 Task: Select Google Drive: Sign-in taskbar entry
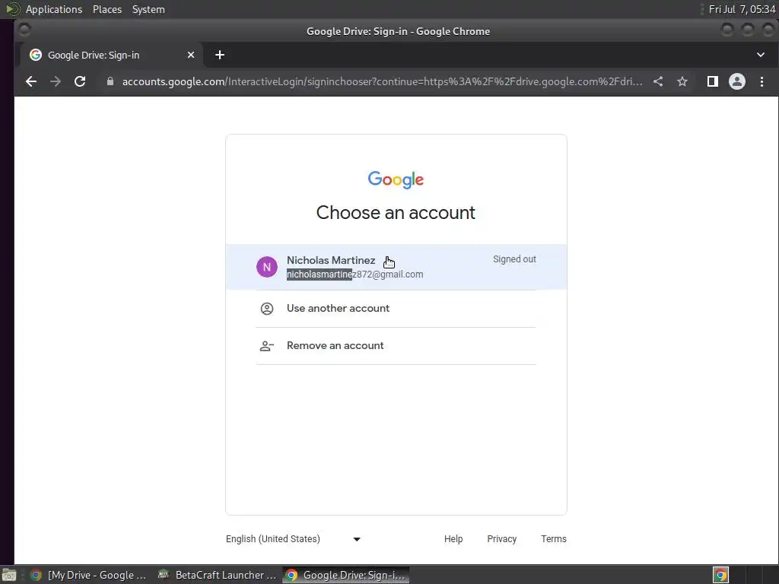coord(346,575)
